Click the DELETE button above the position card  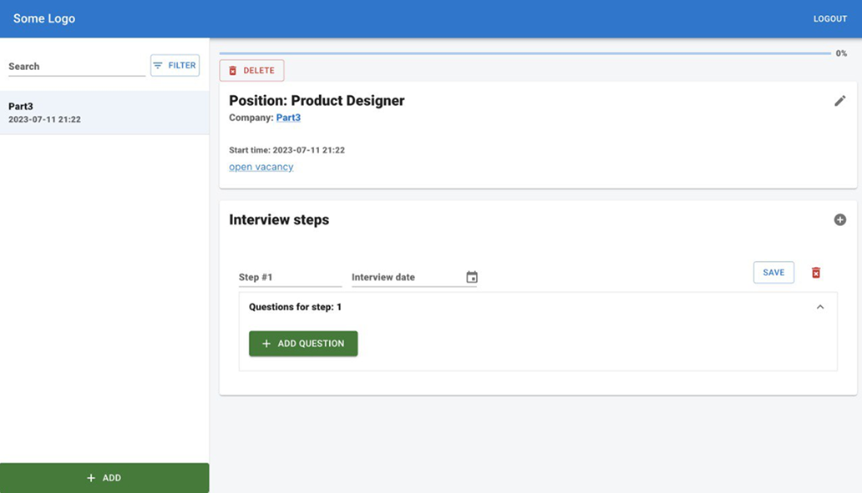(x=251, y=70)
